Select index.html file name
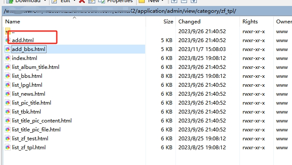Image resolution: width=292 pixels, height=165 pixels. 24,58
